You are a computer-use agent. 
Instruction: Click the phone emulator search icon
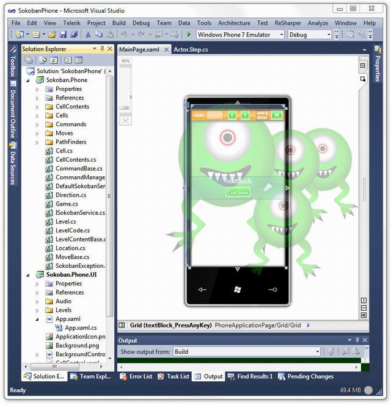point(272,290)
